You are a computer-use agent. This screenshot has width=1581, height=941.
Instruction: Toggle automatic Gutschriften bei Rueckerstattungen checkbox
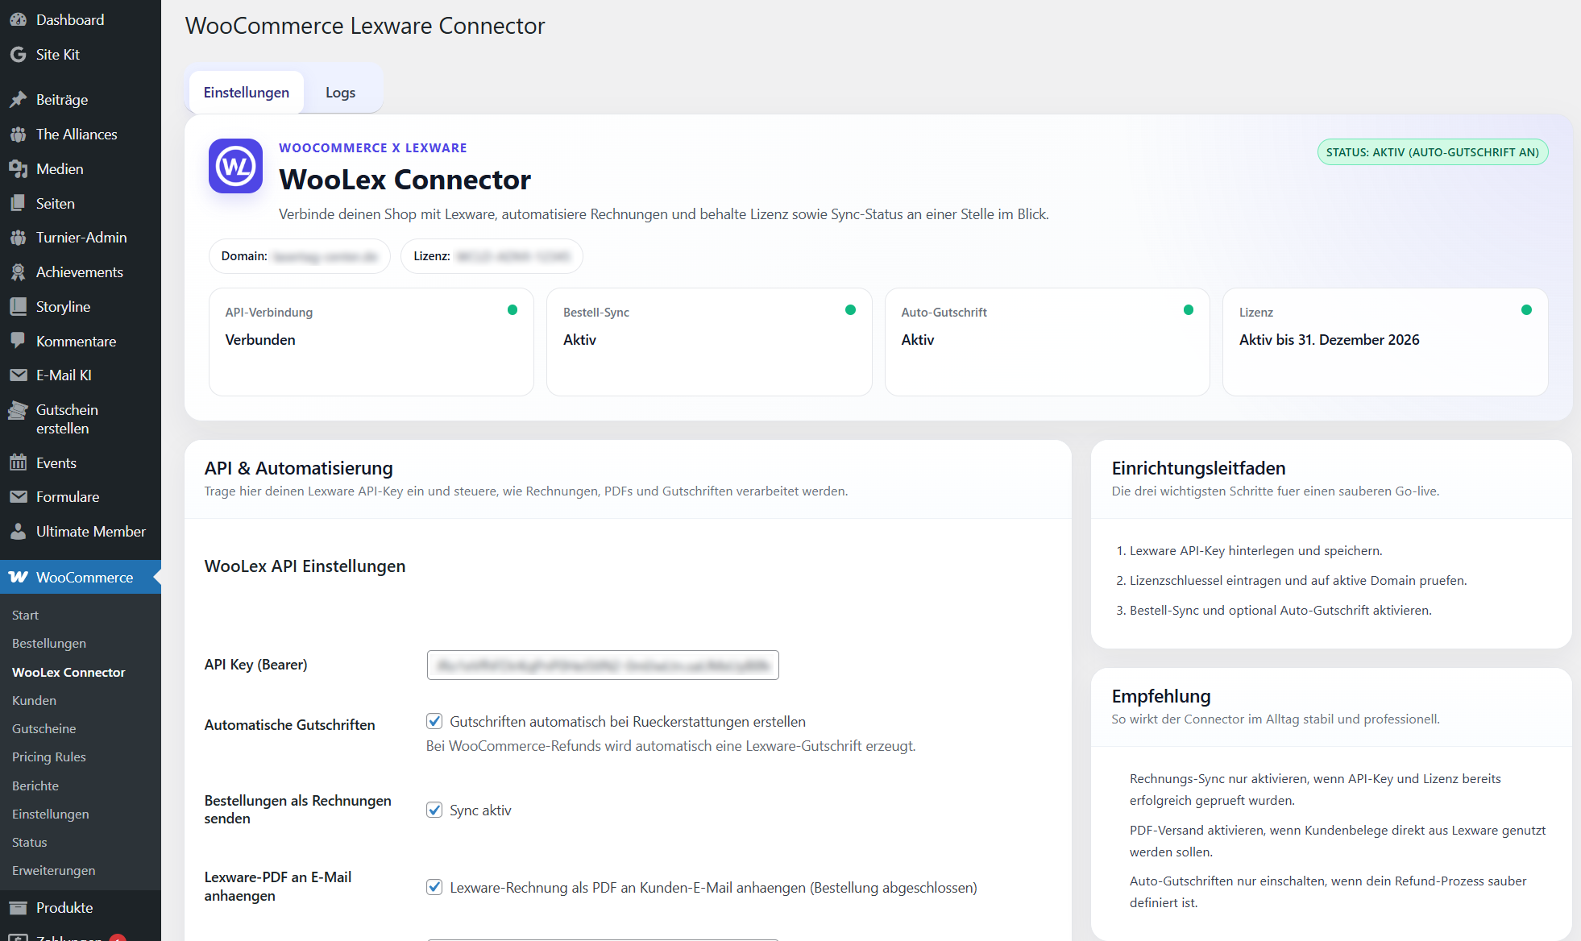coord(434,721)
